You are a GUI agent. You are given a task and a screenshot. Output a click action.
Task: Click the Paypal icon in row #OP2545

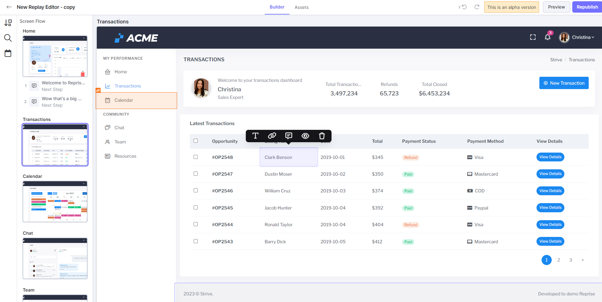[x=470, y=208]
